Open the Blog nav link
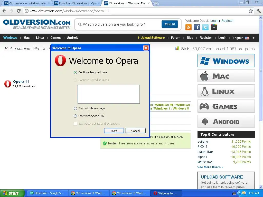Screen dimensions: 263x197 pyautogui.click(x=190, y=38)
